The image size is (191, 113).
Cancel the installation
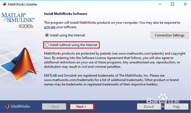149,106
